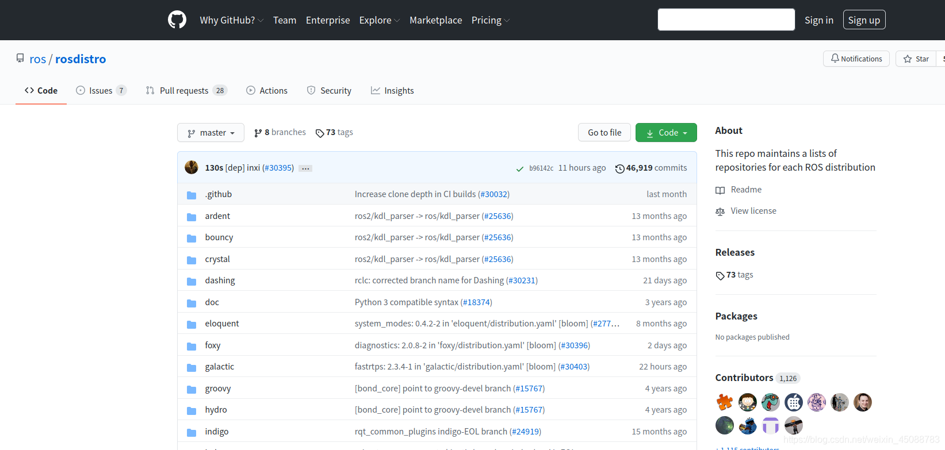Open the View license link
The image size is (945, 450).
tap(753, 211)
